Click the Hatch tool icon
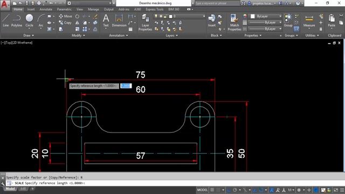345x194 pixels. 49,29
